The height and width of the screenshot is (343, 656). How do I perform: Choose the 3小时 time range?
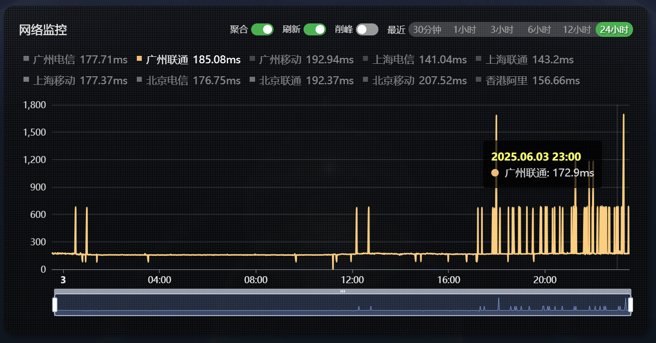[502, 30]
